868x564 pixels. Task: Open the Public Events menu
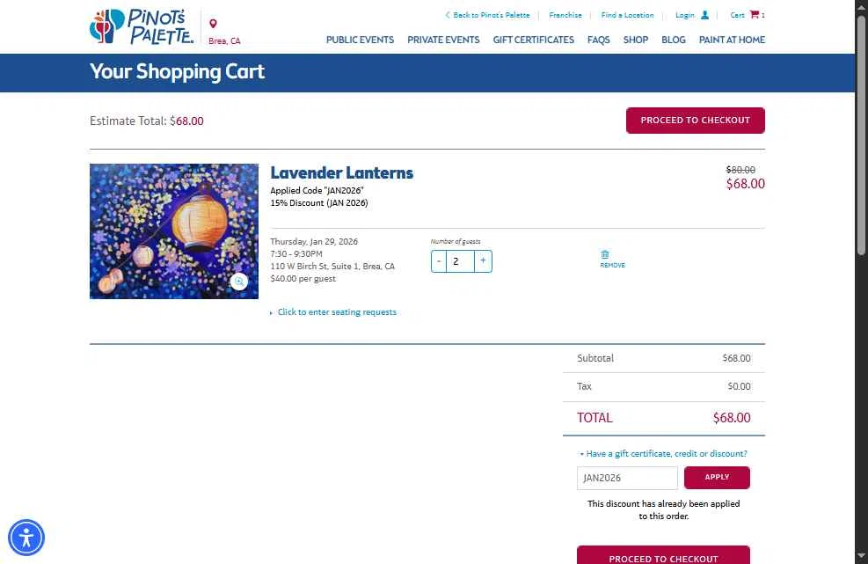(360, 40)
